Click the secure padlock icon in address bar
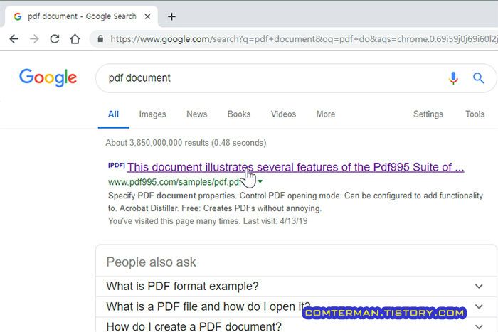 100,38
